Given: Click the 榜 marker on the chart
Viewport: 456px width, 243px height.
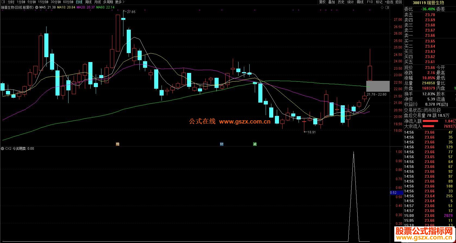Looking at the screenshot, I should [x=117, y=144].
